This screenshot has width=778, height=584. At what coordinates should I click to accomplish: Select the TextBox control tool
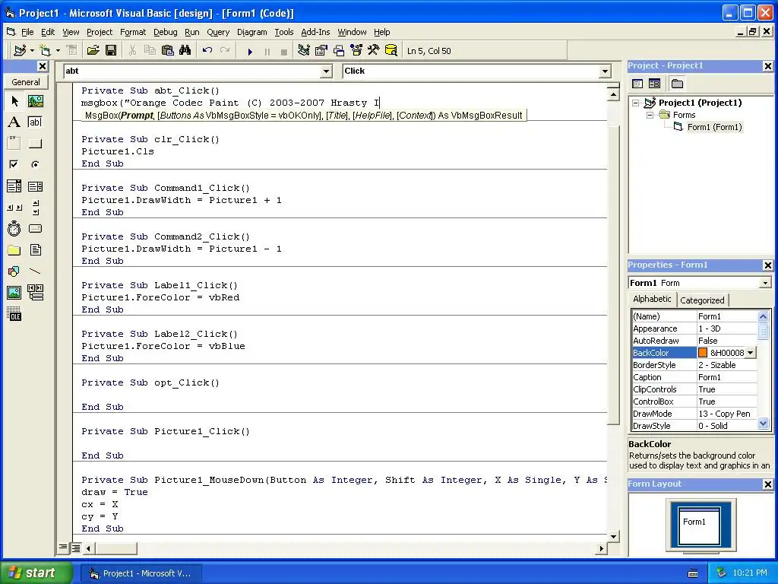35,122
